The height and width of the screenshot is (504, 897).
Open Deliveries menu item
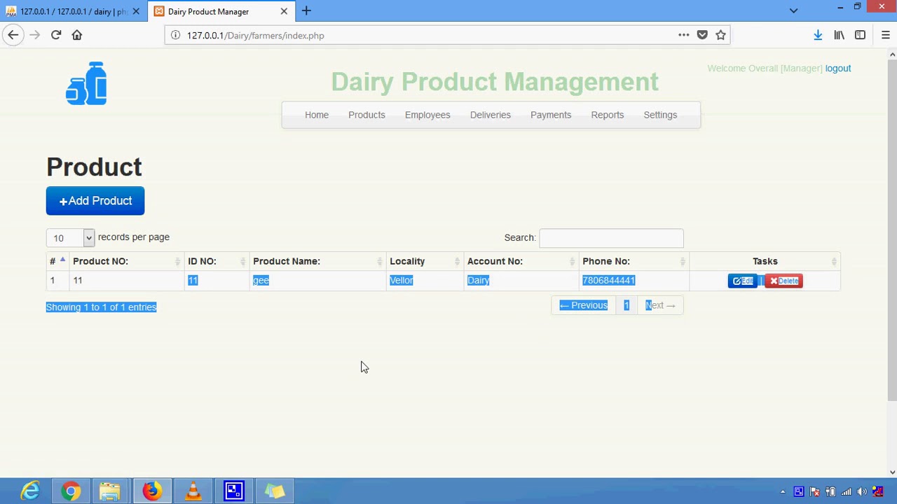coord(491,115)
